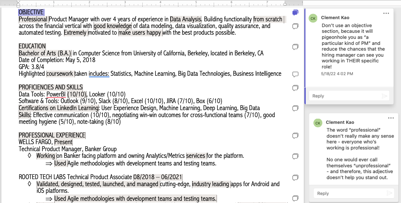Viewport: 401px width, 203px height.
Task: Click Reply field under the "professional" comment
Action: 354,193
